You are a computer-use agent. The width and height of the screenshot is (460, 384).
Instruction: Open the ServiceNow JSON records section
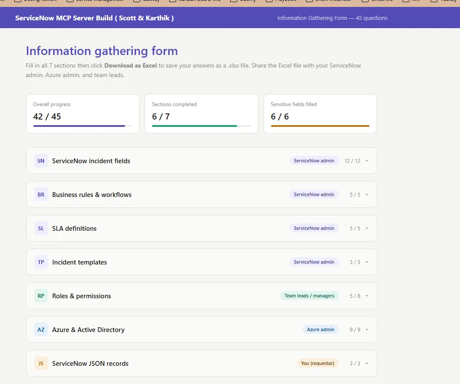click(x=202, y=363)
